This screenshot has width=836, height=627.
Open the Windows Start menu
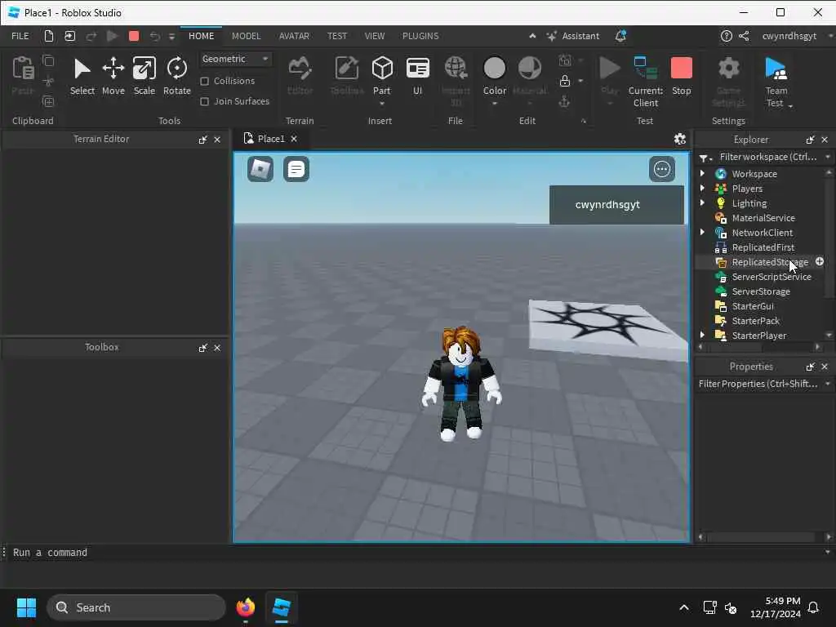coord(26,607)
